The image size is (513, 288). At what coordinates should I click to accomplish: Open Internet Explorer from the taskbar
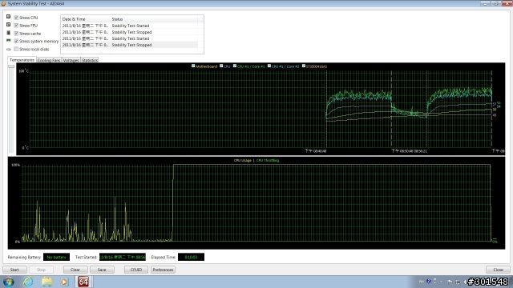[x=29, y=282]
